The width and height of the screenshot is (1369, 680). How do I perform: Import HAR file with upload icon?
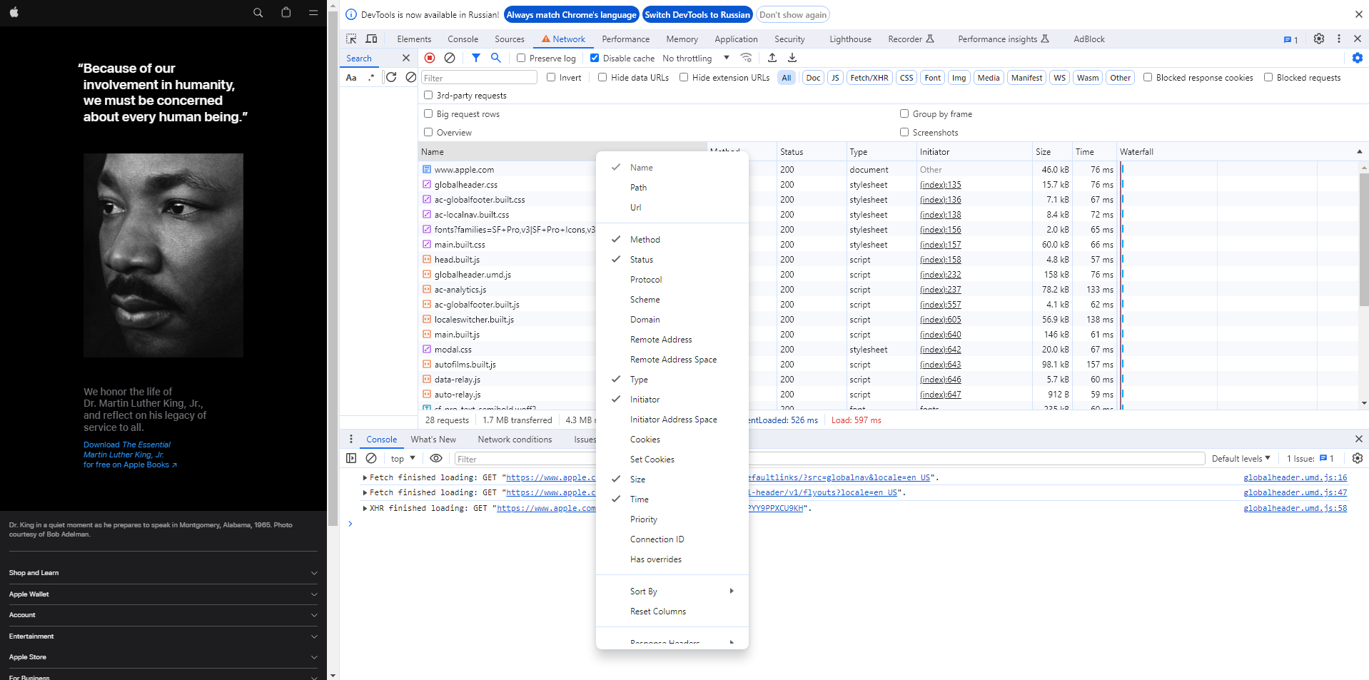(x=772, y=58)
